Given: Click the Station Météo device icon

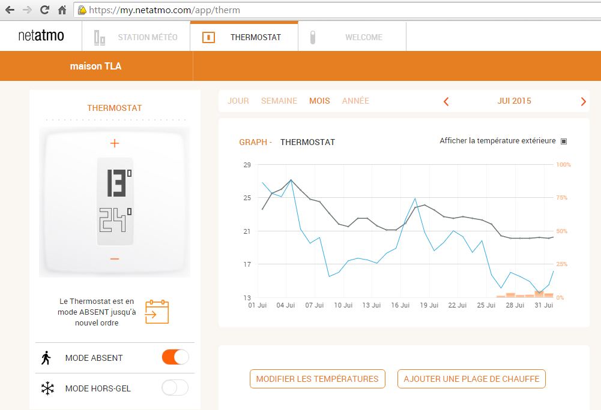Looking at the screenshot, I should pos(100,38).
